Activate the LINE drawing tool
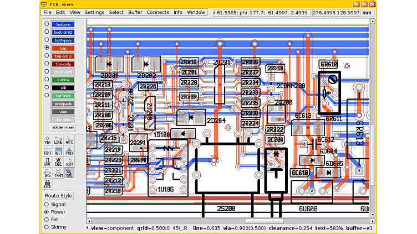 [x=58, y=141]
